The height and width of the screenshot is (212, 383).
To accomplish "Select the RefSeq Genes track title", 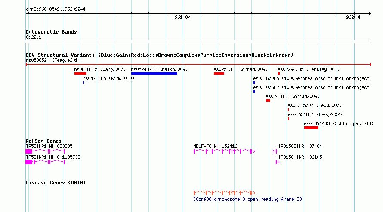I will 43,141.
